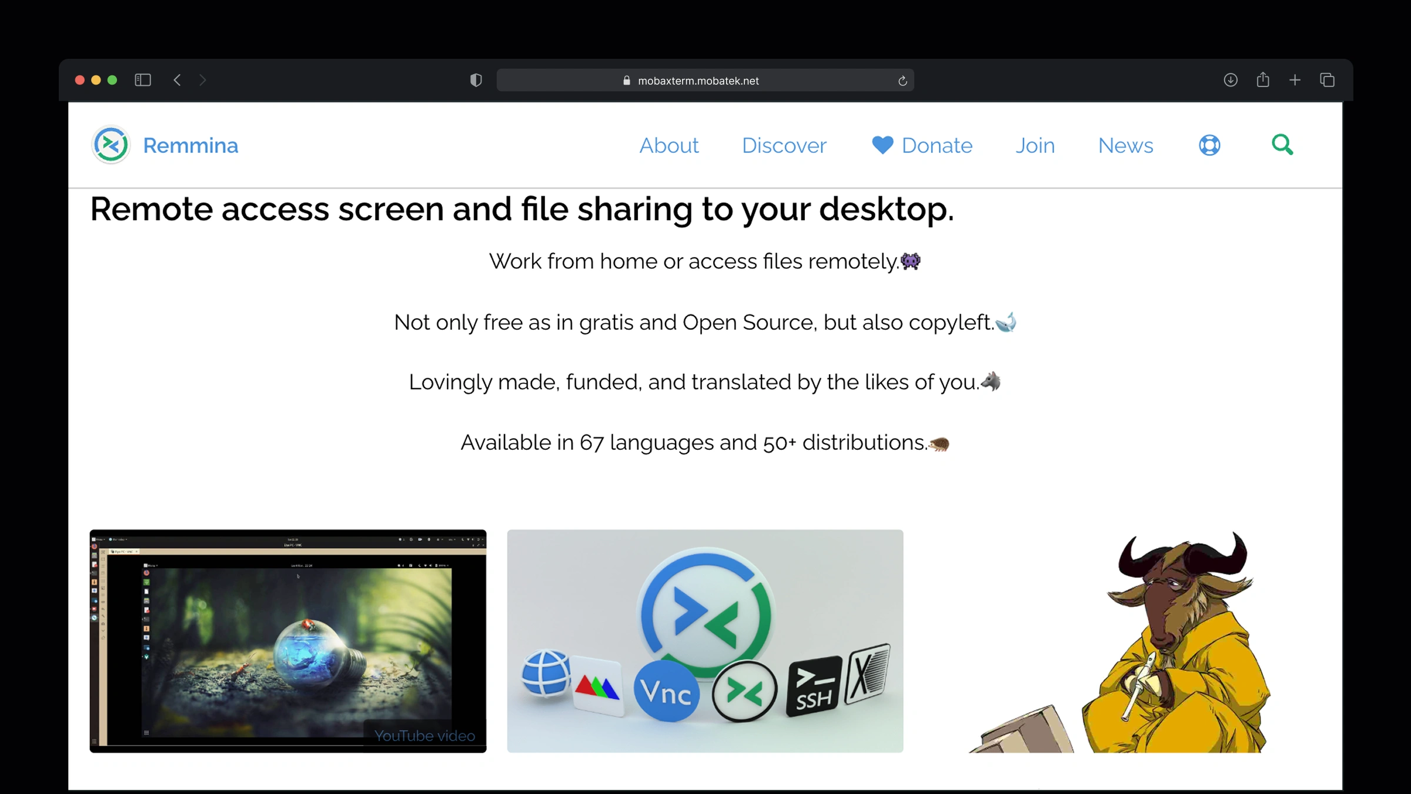This screenshot has width=1411, height=794.
Task: Open the Remmina home link text
Action: (190, 145)
